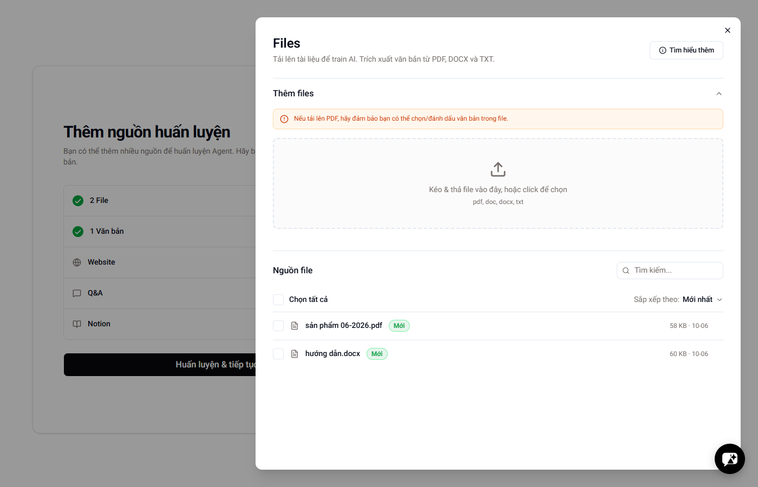Screen dimensions: 758x487
Task: Click the green check icon beside 2 File
Action: point(78,201)
